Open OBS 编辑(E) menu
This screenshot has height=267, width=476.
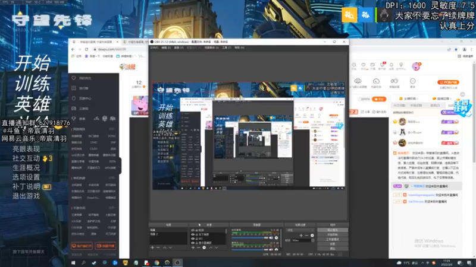[x=166, y=47]
